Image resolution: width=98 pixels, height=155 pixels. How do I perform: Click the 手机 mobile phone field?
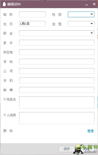[x=57, y=80]
